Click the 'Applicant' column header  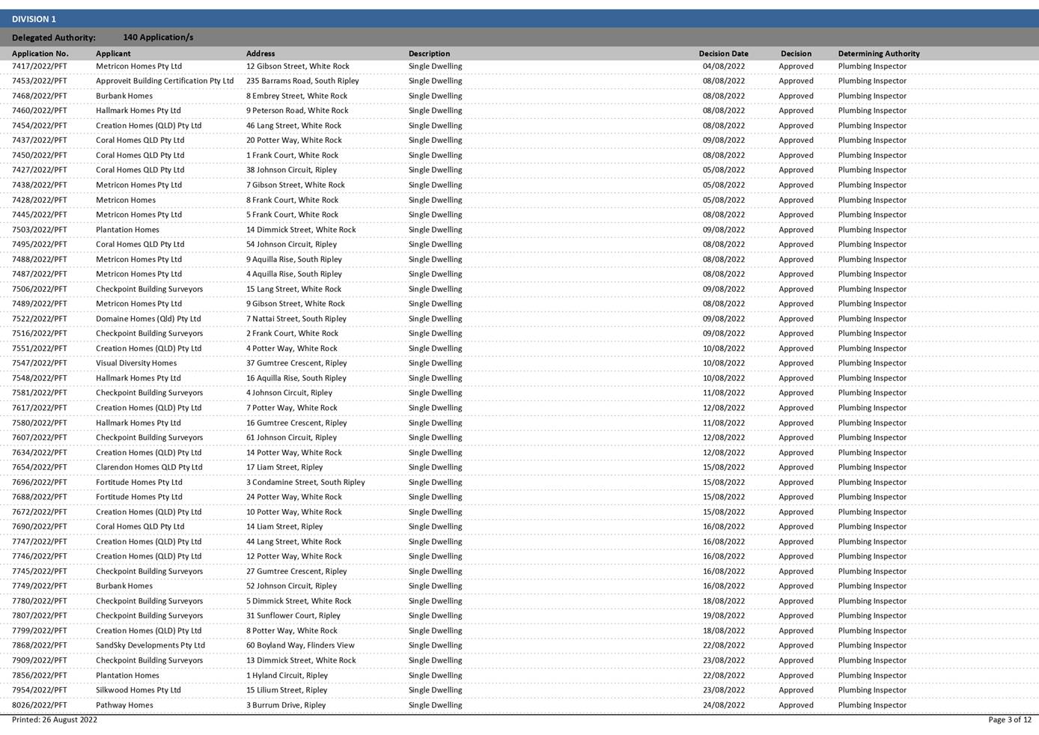pyautogui.click(x=113, y=54)
